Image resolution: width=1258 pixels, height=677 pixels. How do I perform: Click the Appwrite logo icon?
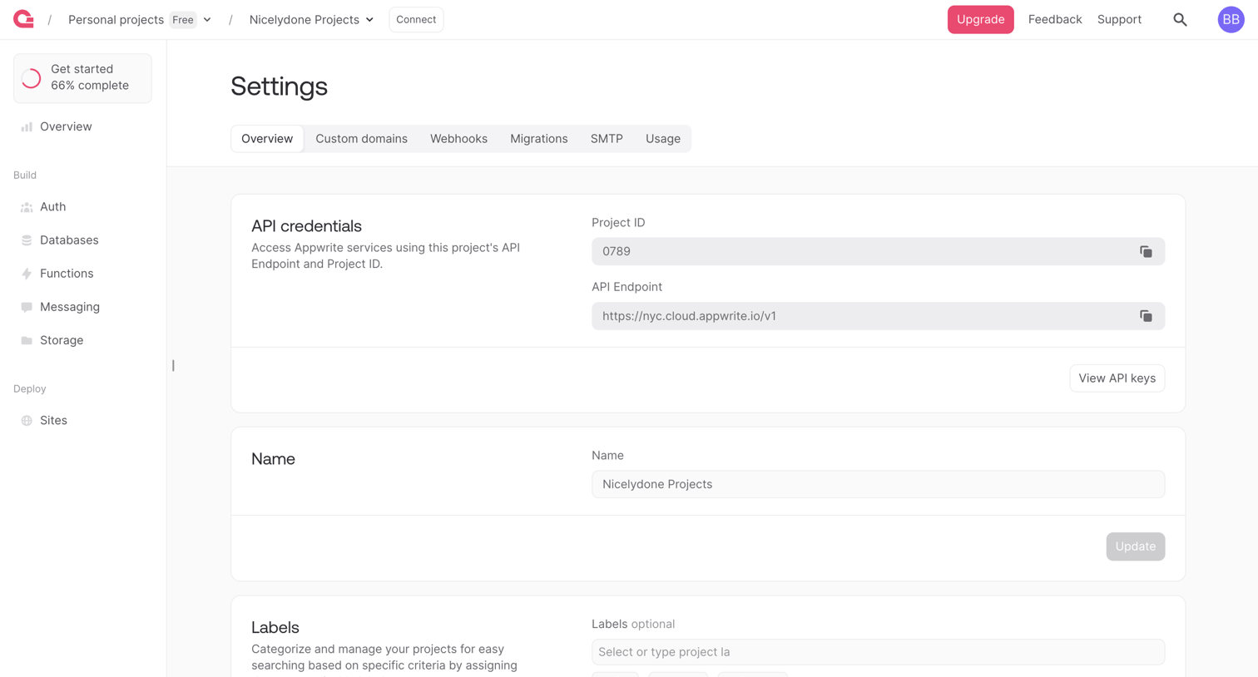coord(23,19)
